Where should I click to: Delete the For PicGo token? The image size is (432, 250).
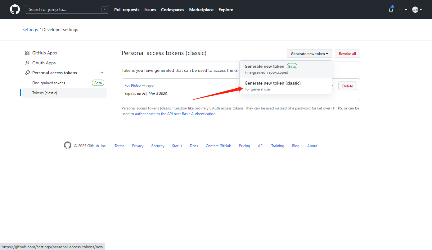[348, 86]
